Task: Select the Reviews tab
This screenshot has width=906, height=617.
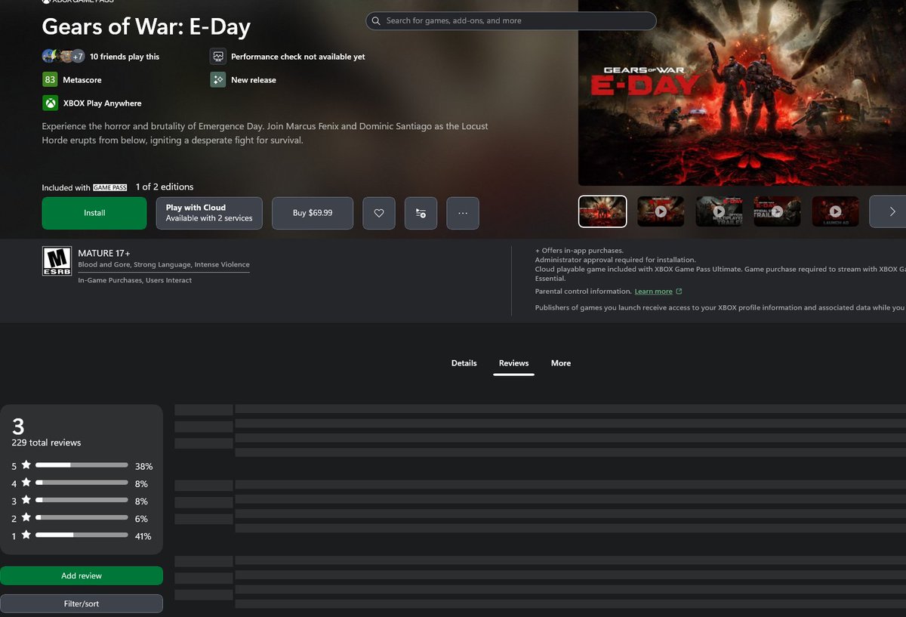Action: tap(514, 363)
